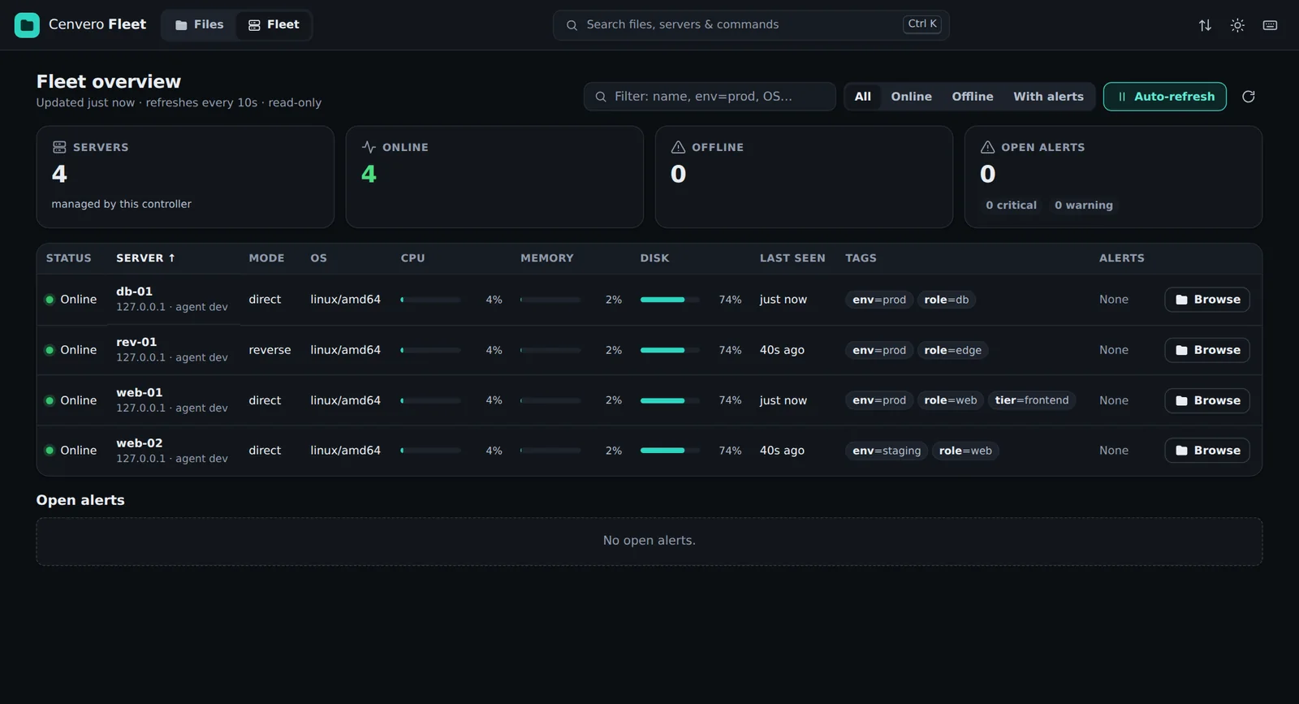Sort by the CPU column header
This screenshot has width=1299, height=704.
click(x=412, y=258)
